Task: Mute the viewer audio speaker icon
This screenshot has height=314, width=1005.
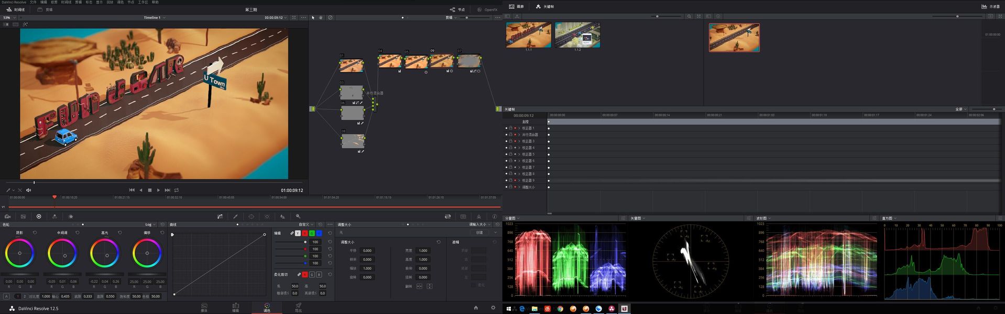Action: [x=29, y=190]
